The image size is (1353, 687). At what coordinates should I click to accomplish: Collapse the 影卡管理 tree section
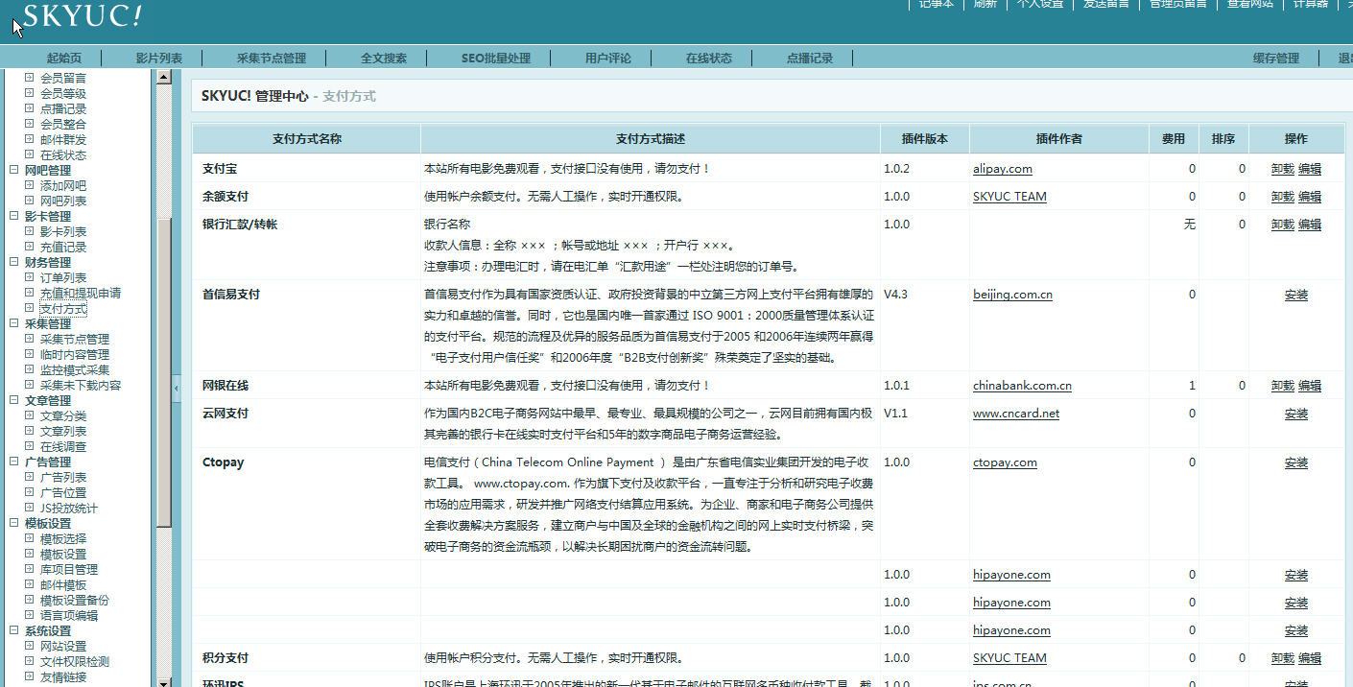coord(14,216)
